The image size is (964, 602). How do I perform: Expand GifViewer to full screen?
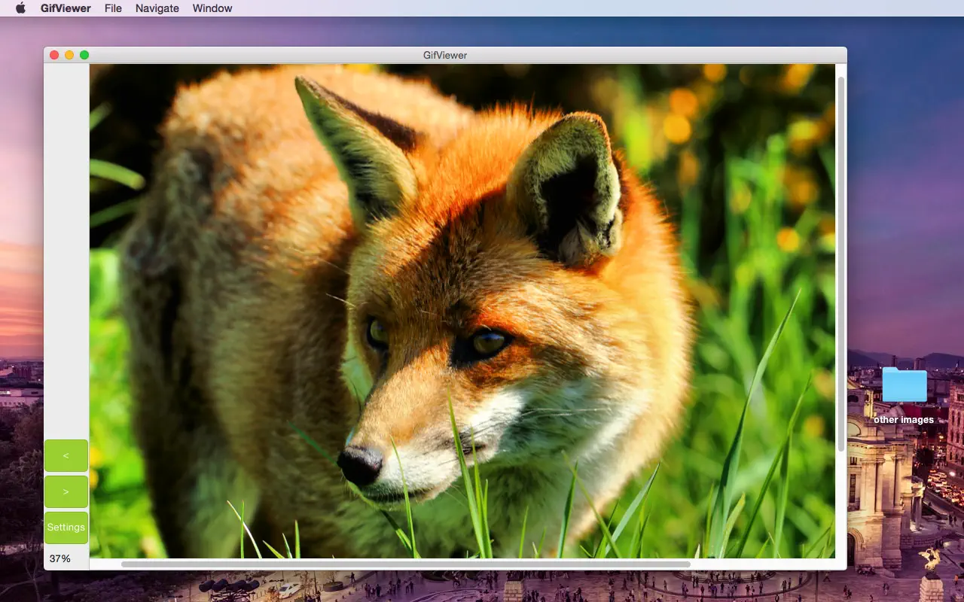click(84, 54)
